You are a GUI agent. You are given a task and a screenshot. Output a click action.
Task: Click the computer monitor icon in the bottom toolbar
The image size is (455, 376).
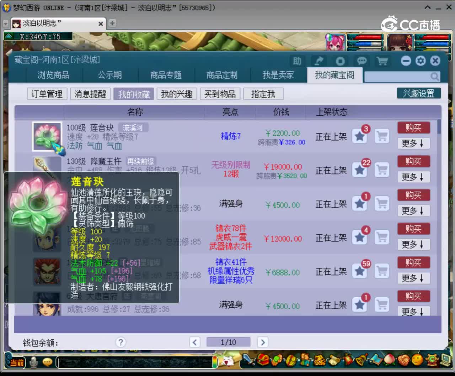click(x=446, y=359)
